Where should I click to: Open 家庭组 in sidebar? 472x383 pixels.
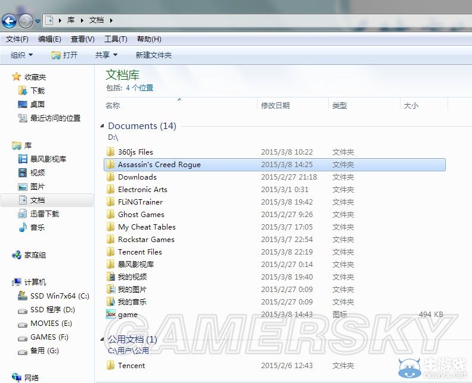click(35, 255)
